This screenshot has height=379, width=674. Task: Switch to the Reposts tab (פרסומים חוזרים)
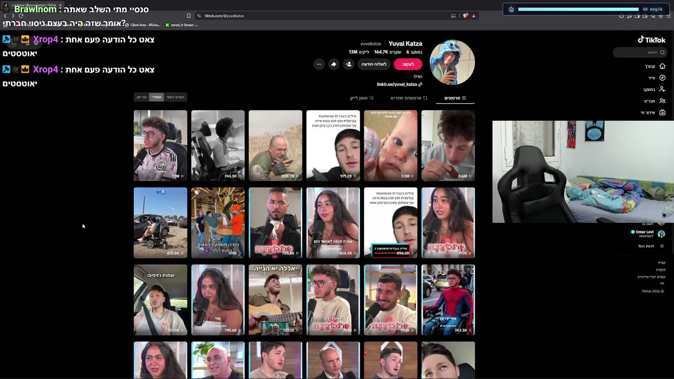point(409,98)
